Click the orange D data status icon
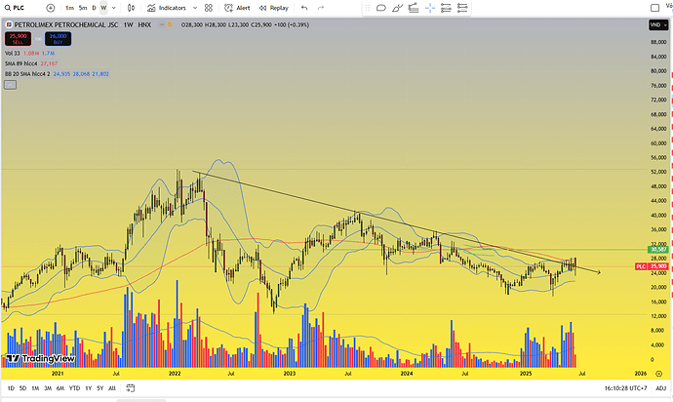 click(x=170, y=25)
